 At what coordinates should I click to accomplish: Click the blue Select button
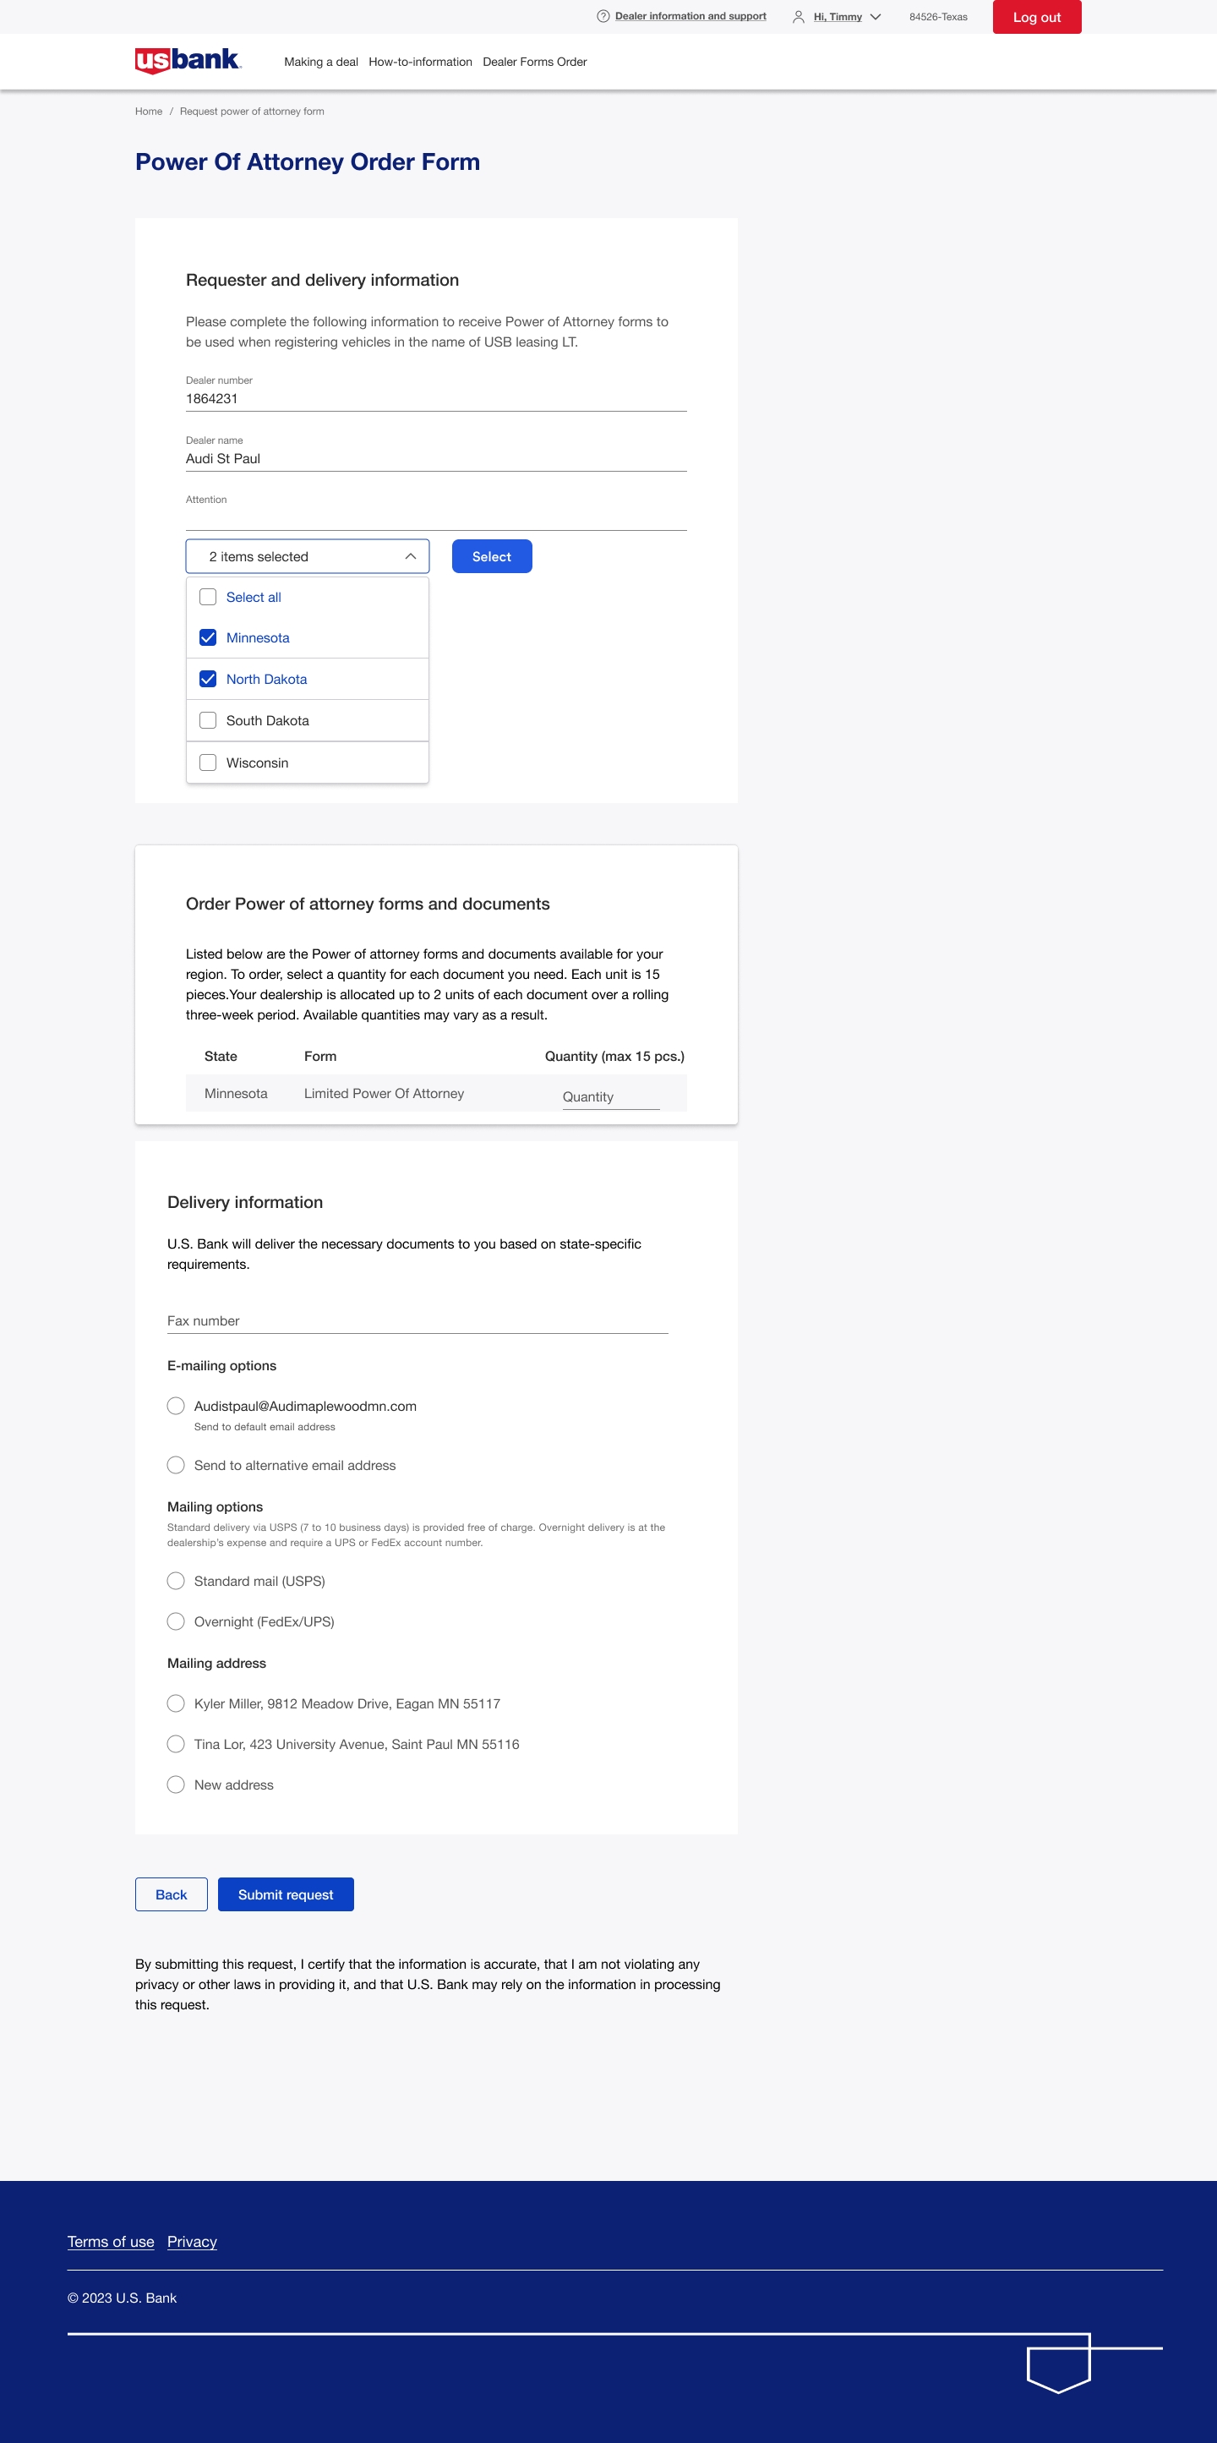(491, 557)
